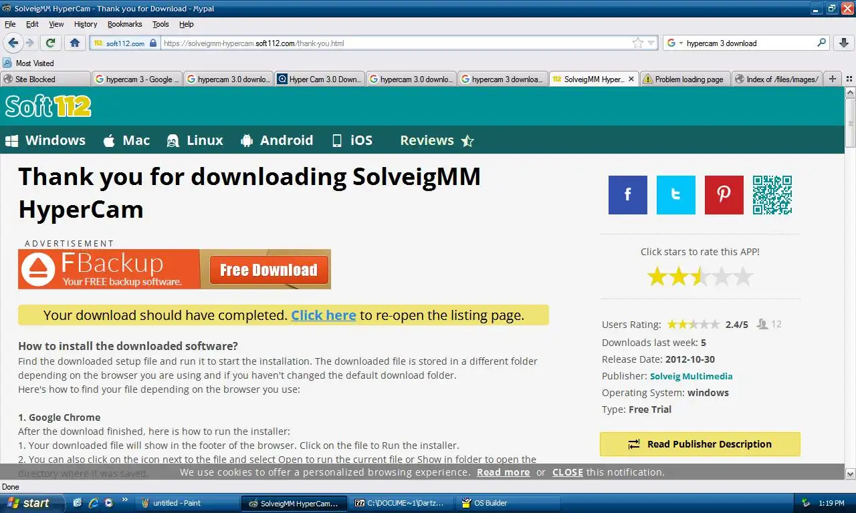Viewport: 856px width, 513px height.
Task: Open the Solveig Multimedia publisher link
Action: pyautogui.click(x=691, y=376)
